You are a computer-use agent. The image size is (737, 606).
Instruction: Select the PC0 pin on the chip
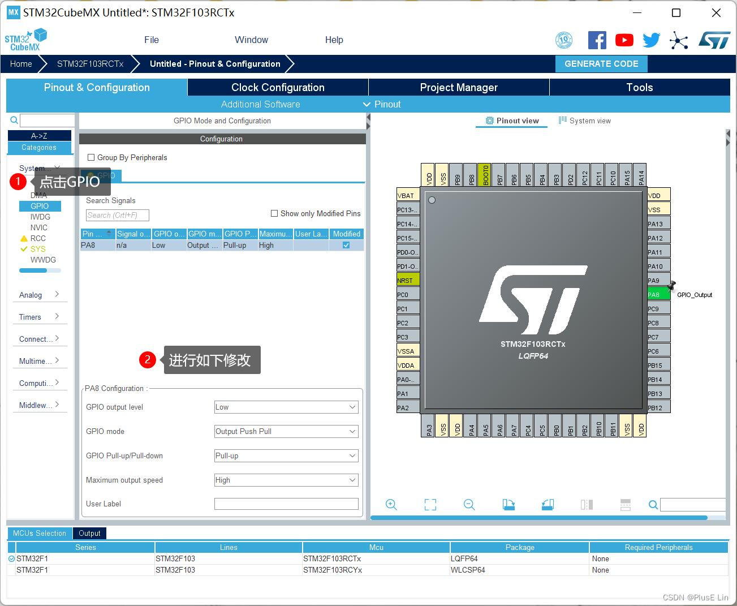408,294
